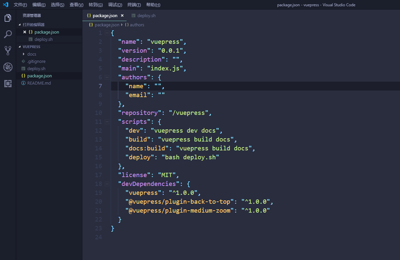The width and height of the screenshot is (400, 260).
Task: Open the Source Control view icon
Action: (x=8, y=50)
